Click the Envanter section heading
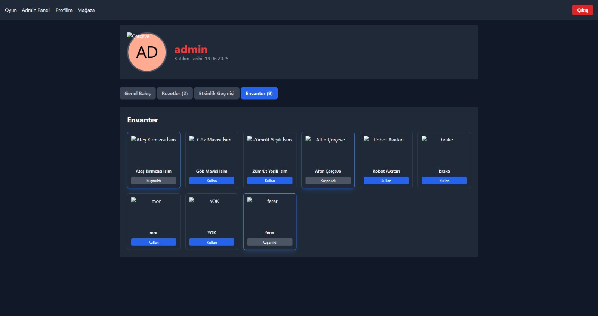Screen dimensions: 598x316 142,120
